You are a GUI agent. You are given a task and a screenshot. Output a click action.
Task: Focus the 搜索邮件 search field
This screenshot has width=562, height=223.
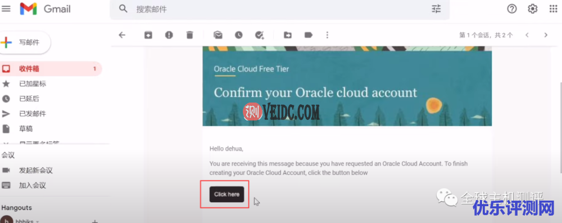(x=279, y=9)
